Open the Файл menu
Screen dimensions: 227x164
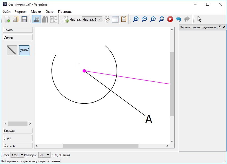pos(6,12)
